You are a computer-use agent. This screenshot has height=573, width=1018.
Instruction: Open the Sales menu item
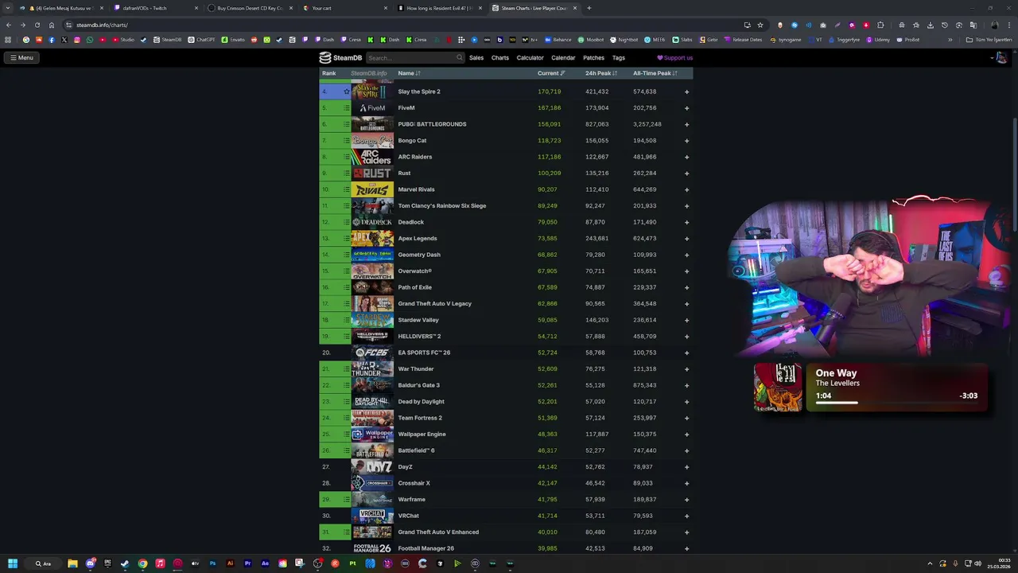[x=476, y=57]
